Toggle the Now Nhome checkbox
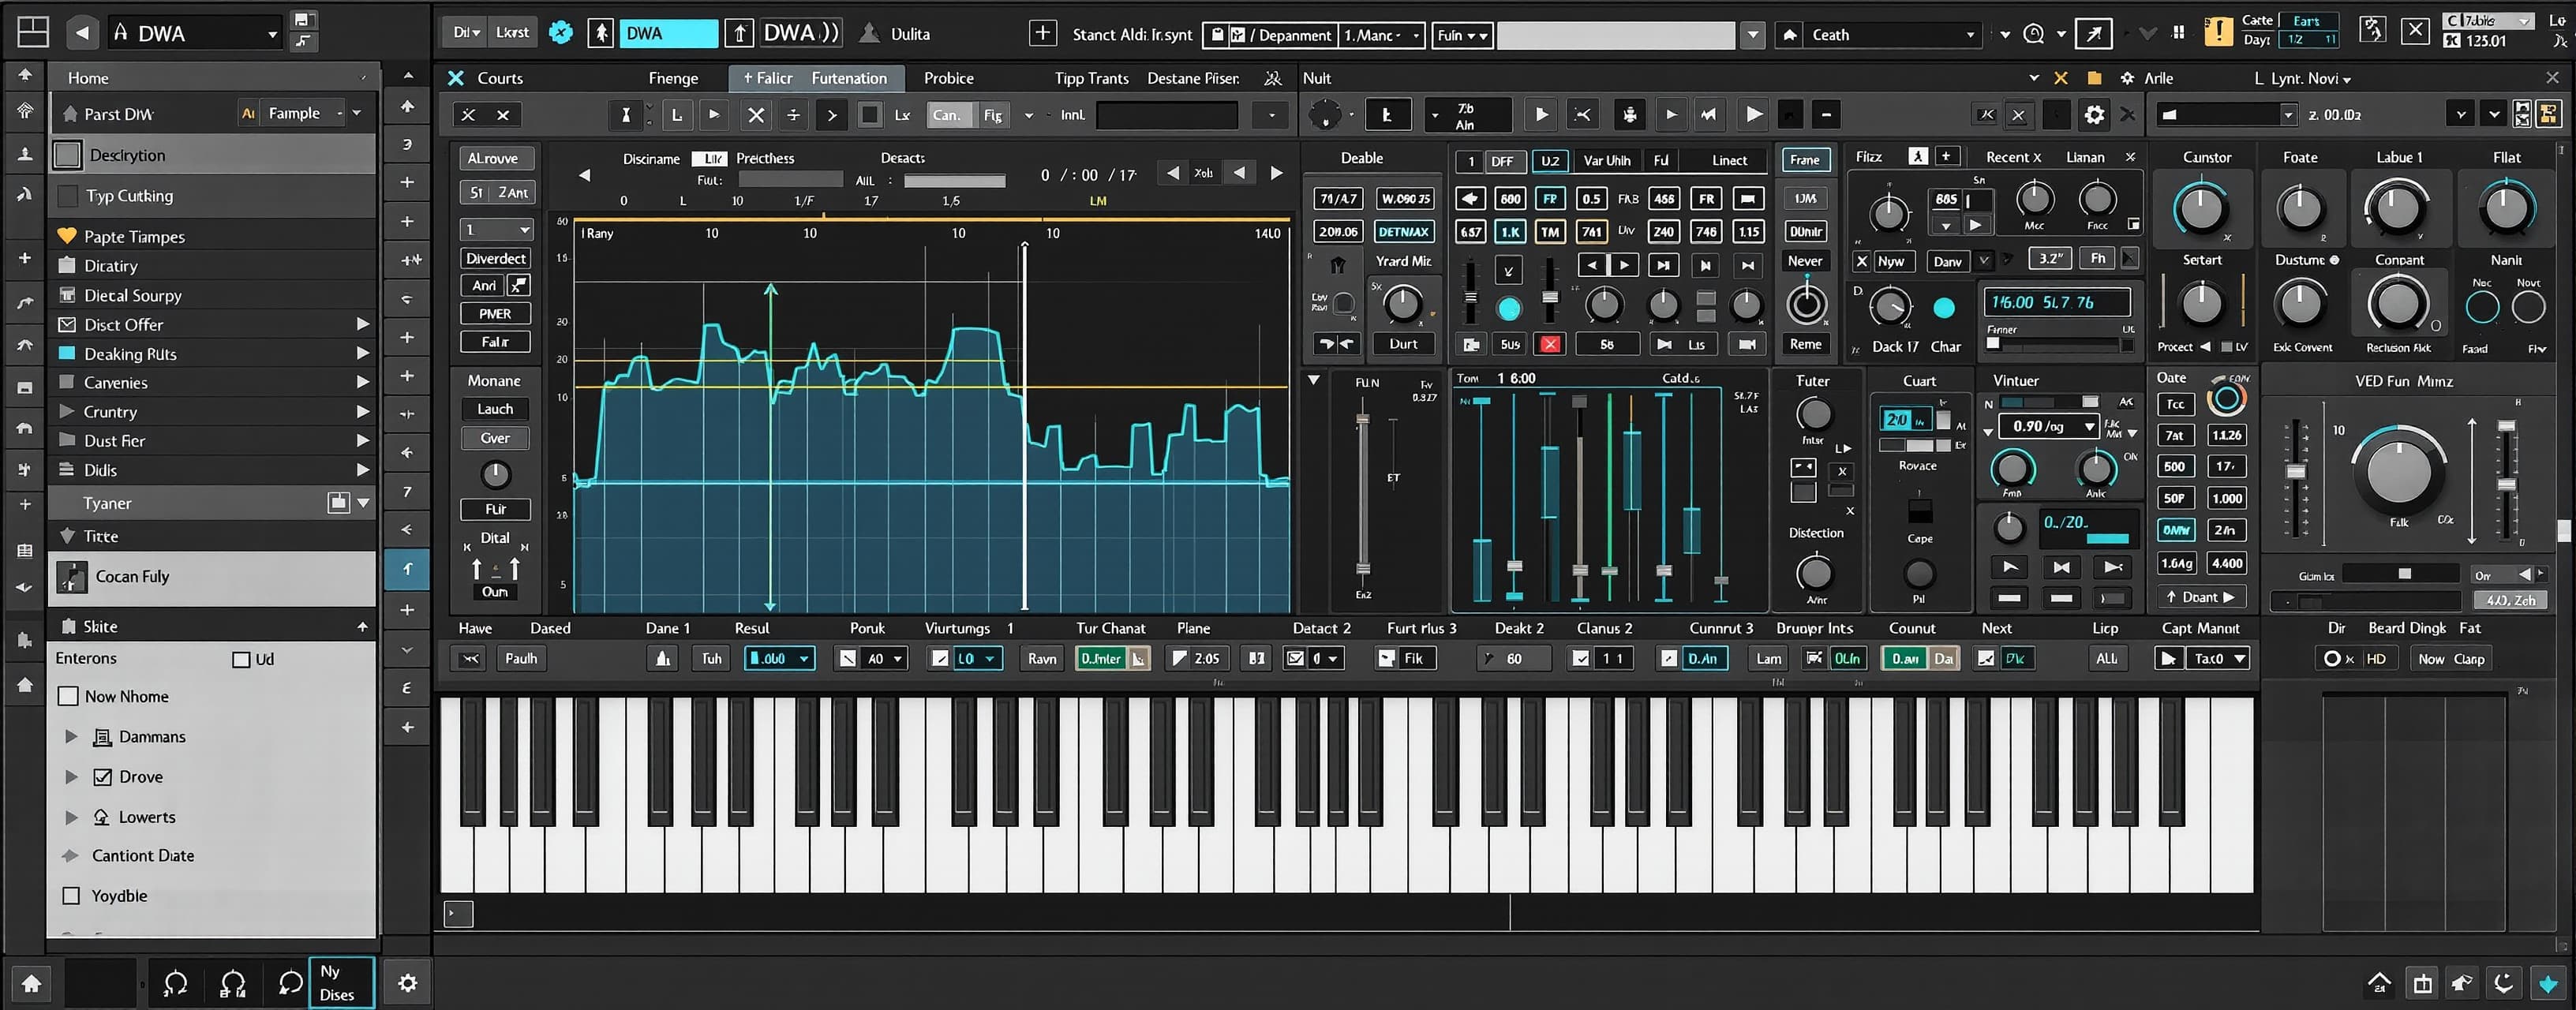The height and width of the screenshot is (1010, 2576). pos(69,696)
